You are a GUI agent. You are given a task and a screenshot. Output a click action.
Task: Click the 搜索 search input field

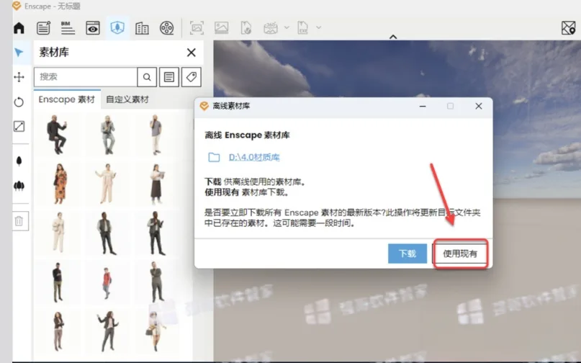86,77
